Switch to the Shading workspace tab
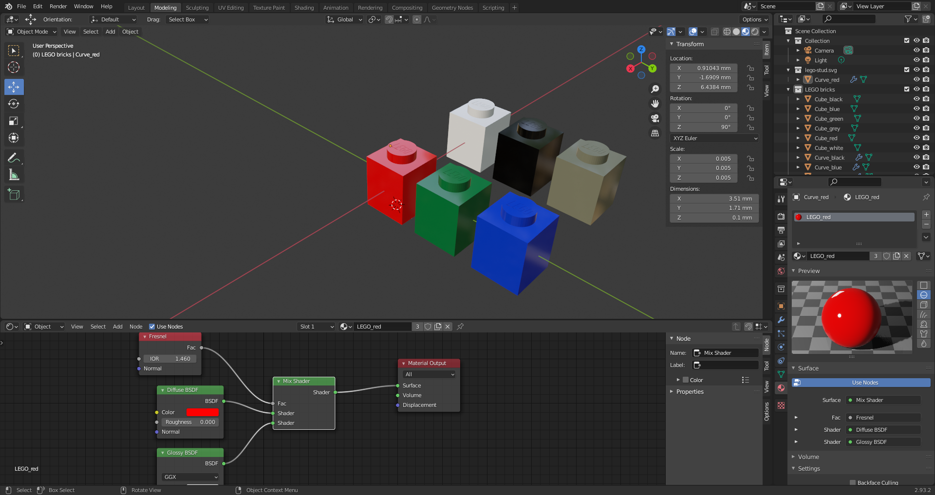935x495 pixels. 304,8
